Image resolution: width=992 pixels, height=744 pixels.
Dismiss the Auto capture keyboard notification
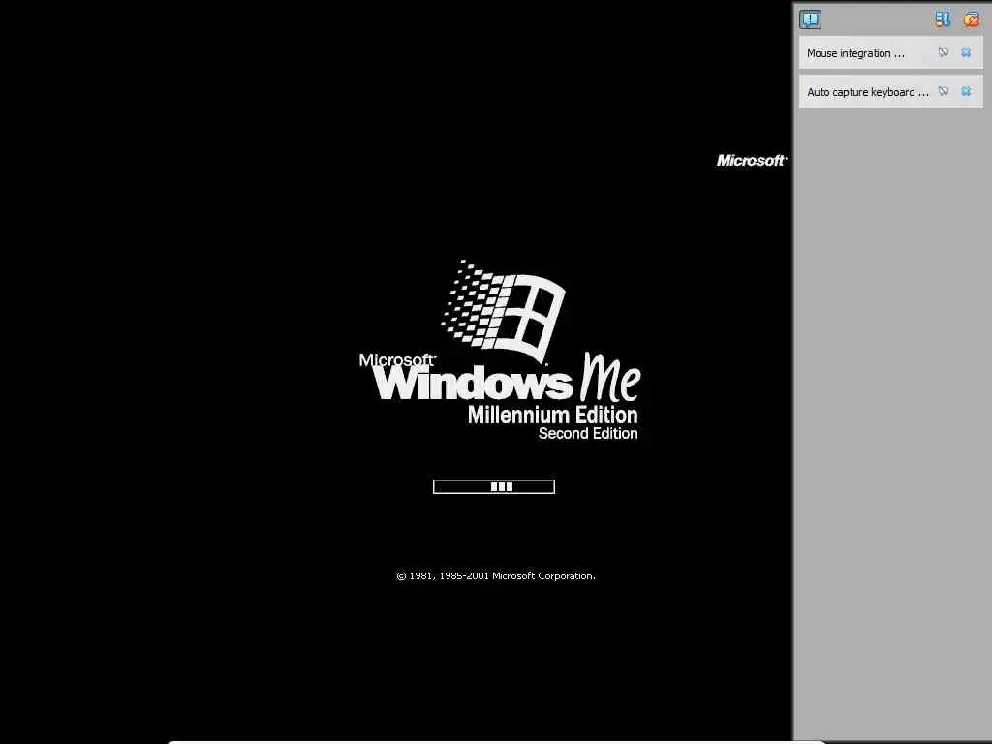(966, 91)
